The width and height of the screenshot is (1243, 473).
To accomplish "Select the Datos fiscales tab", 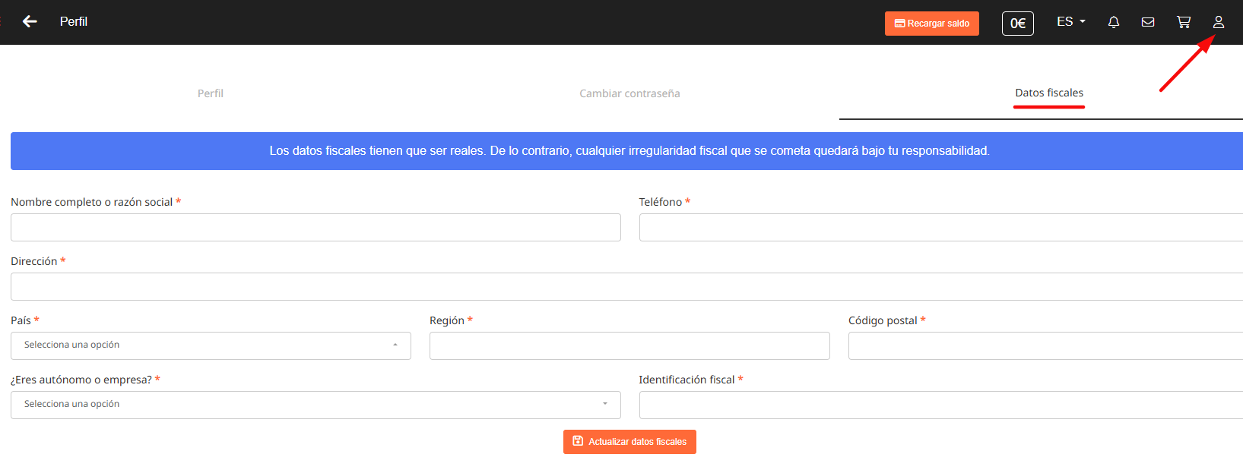I will 1048,93.
